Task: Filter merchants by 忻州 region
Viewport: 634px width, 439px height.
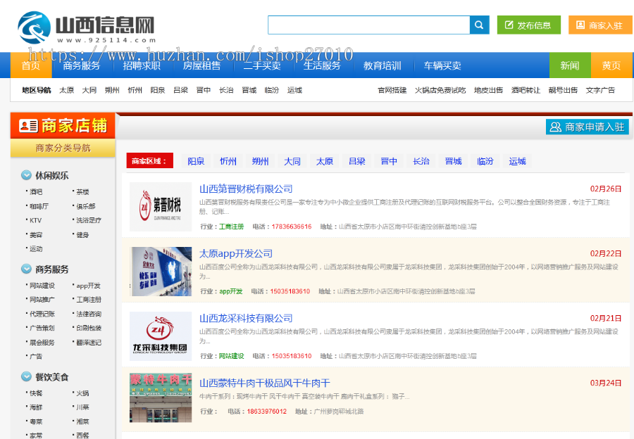Action: [x=228, y=161]
